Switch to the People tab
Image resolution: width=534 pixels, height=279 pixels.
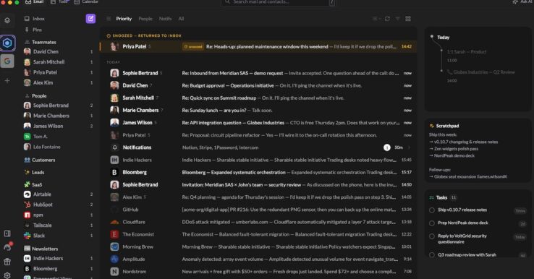[145, 19]
